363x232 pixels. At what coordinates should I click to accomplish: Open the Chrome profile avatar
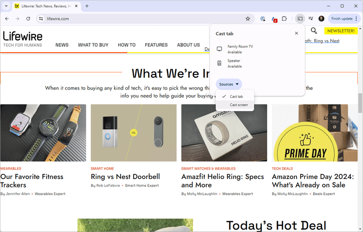[x=321, y=19]
